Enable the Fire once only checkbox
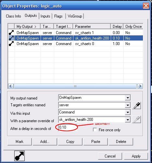 (x=95, y=130)
